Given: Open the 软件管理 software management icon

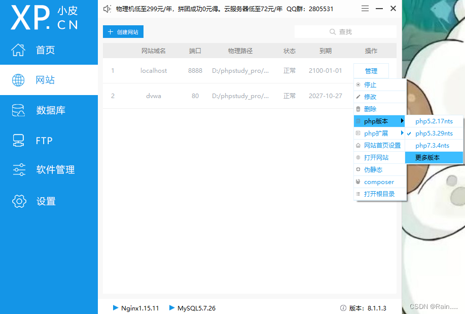Looking at the screenshot, I should [x=18, y=170].
